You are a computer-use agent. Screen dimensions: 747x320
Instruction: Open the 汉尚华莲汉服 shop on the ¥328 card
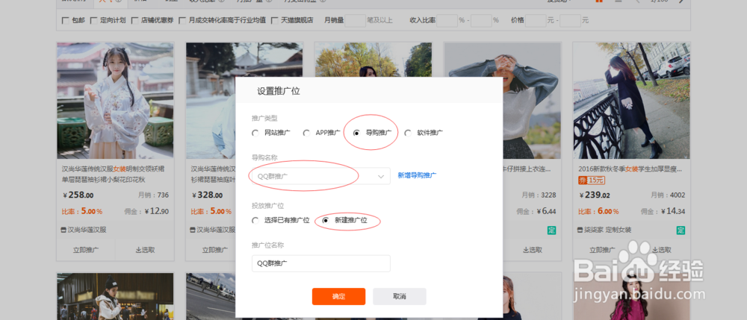pos(217,230)
